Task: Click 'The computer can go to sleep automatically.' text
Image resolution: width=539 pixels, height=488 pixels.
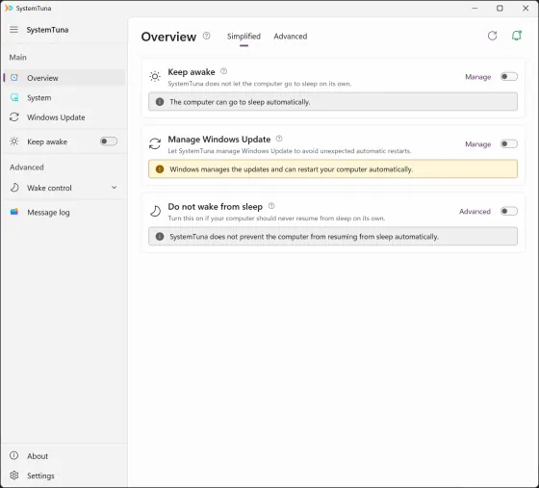Action: click(x=240, y=102)
